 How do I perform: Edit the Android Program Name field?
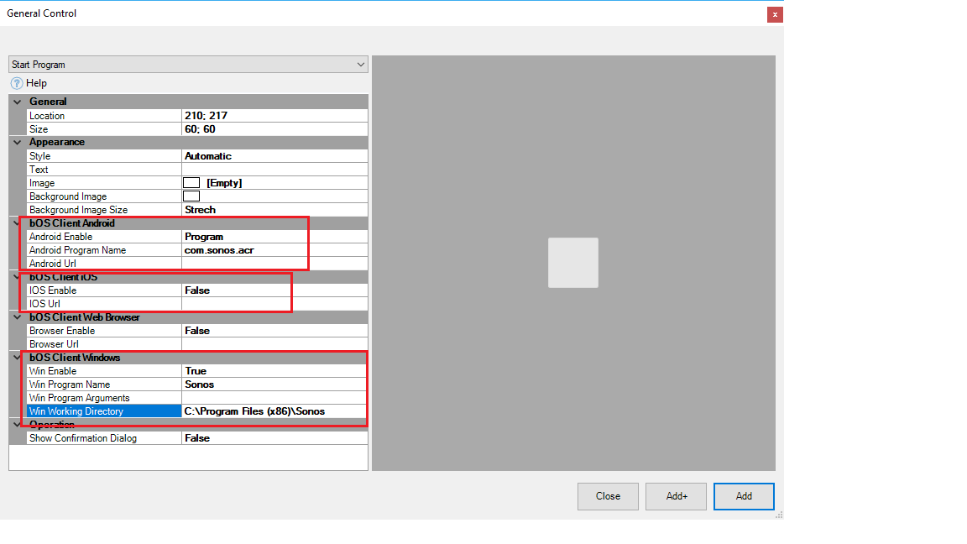click(x=274, y=250)
